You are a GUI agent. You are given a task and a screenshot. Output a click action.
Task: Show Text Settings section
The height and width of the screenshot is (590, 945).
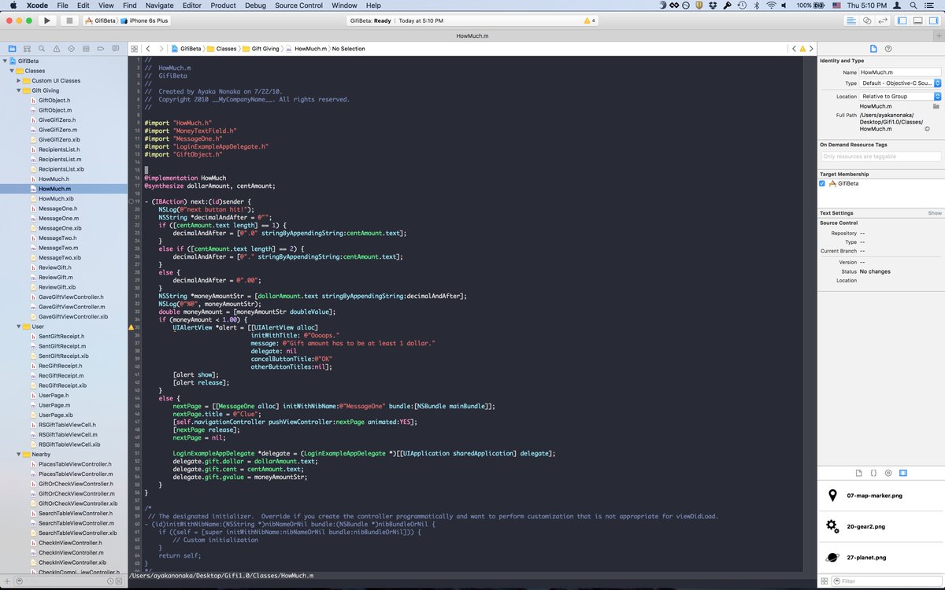934,213
